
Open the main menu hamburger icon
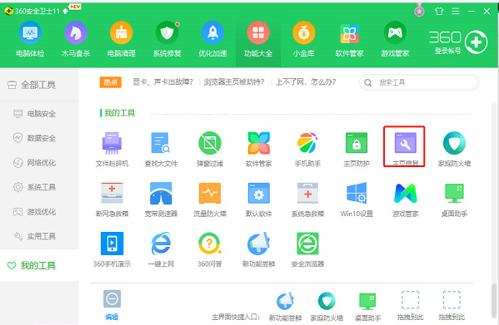pos(456,12)
